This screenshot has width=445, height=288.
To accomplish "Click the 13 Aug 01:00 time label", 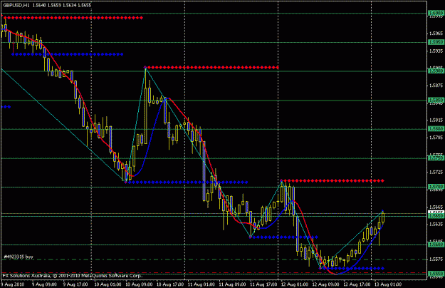I will [x=388, y=284].
